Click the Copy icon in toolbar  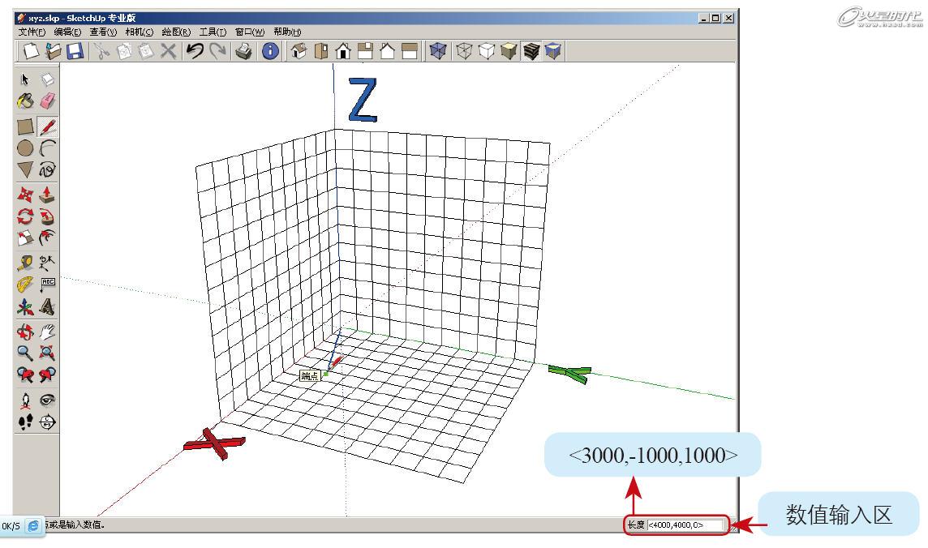click(123, 51)
